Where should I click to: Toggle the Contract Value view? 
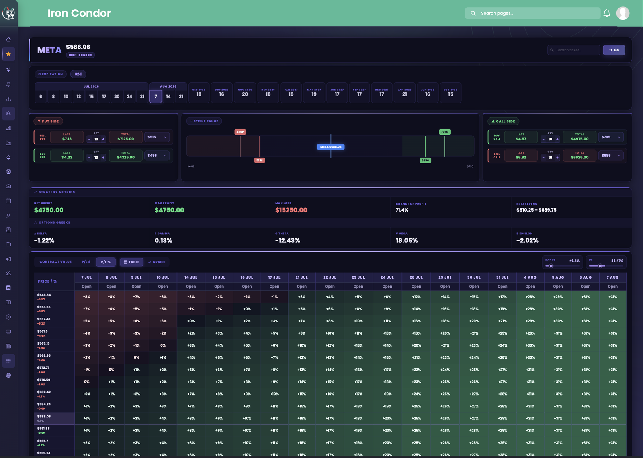click(55, 262)
